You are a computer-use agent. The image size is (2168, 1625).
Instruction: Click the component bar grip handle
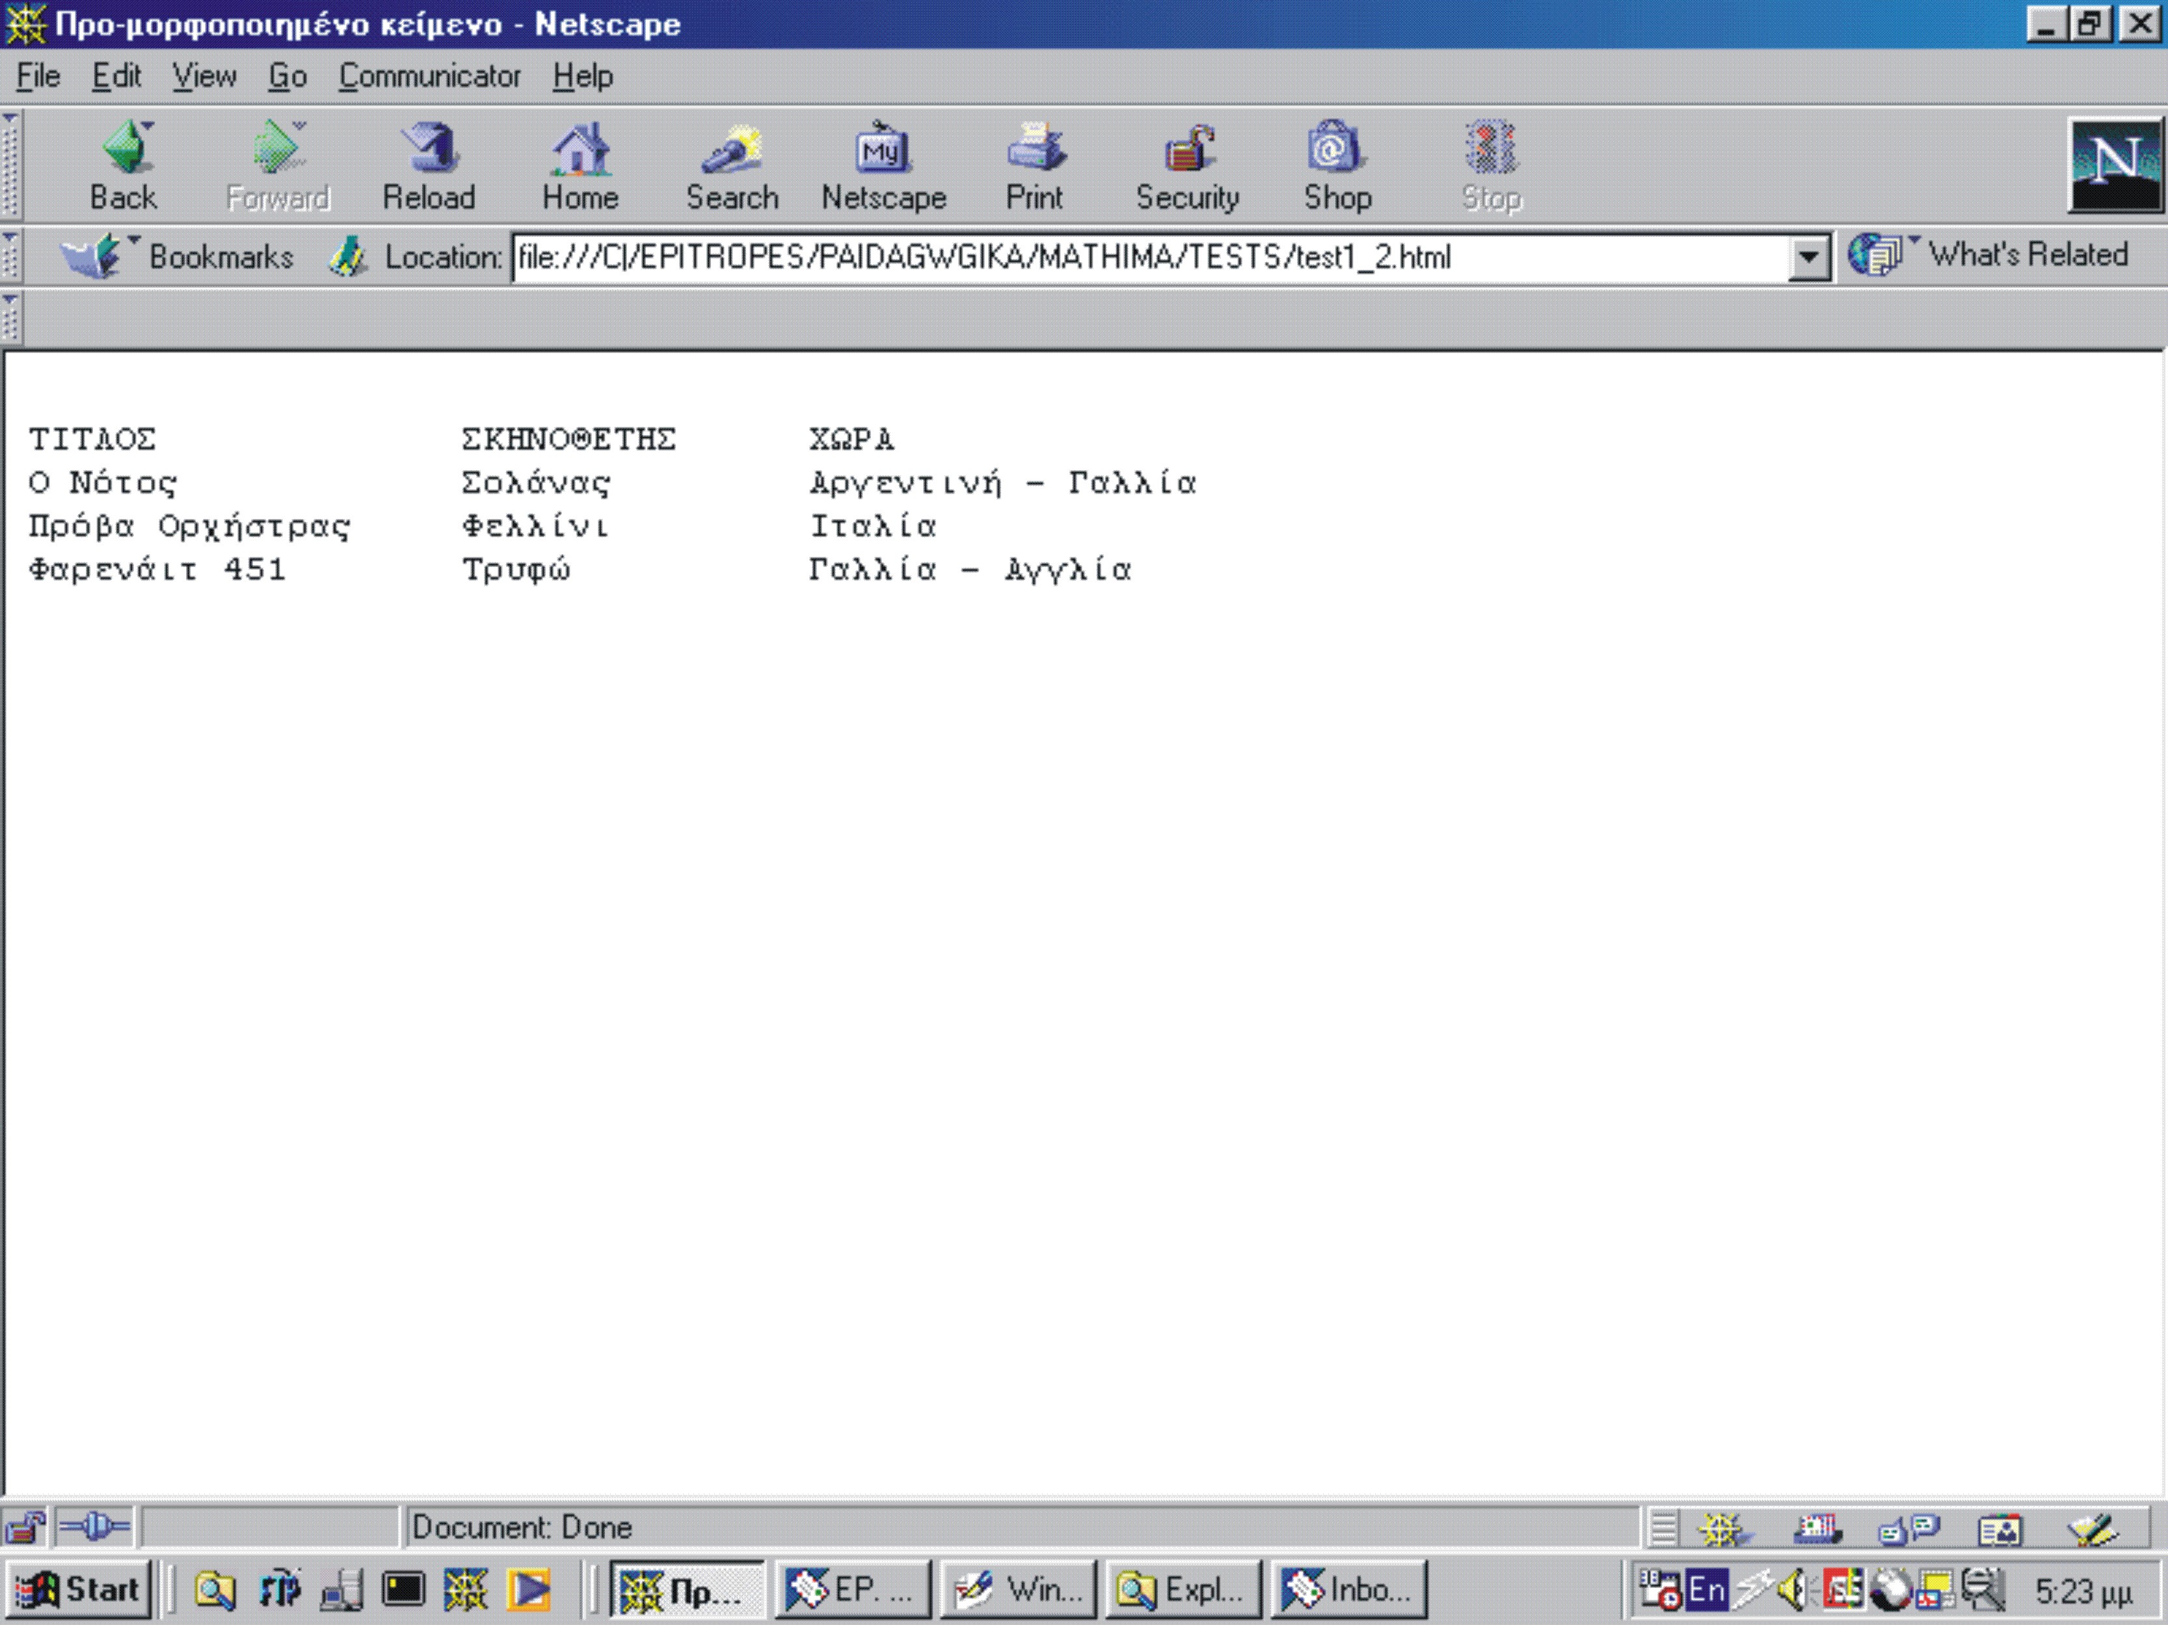[1663, 1528]
